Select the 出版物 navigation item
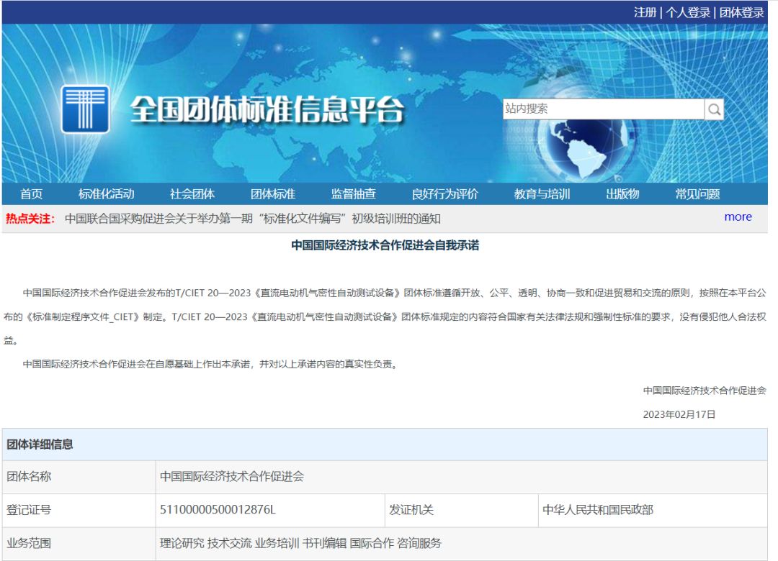 [x=622, y=194]
